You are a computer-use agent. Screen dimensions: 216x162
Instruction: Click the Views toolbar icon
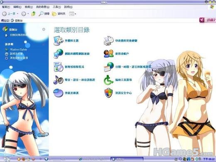coord(71,14)
